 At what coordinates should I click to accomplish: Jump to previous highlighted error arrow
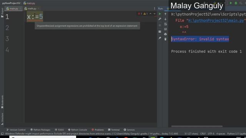[150, 14]
